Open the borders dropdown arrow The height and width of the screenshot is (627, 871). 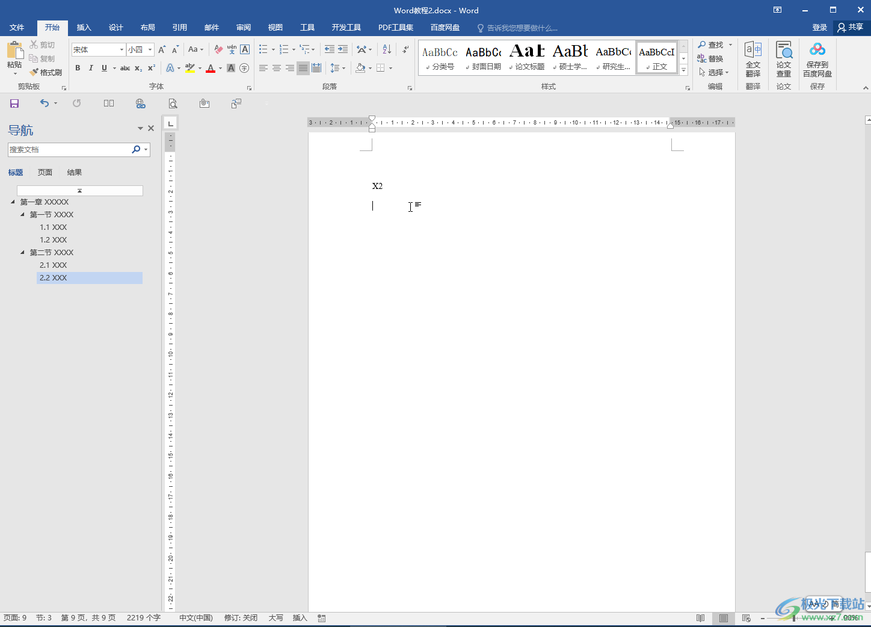(x=391, y=68)
